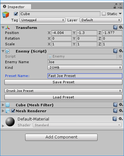Open Default-Material help reference
The width and height of the screenshot is (124, 156).
click(x=115, y=119)
